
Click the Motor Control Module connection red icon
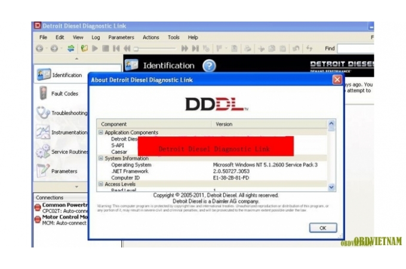tap(38, 219)
